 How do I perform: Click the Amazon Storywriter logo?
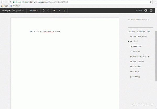tap(13, 10)
